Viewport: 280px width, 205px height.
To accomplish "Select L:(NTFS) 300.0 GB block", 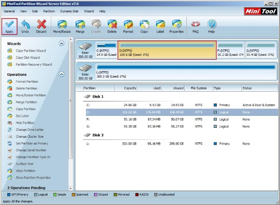I will [x=186, y=72].
